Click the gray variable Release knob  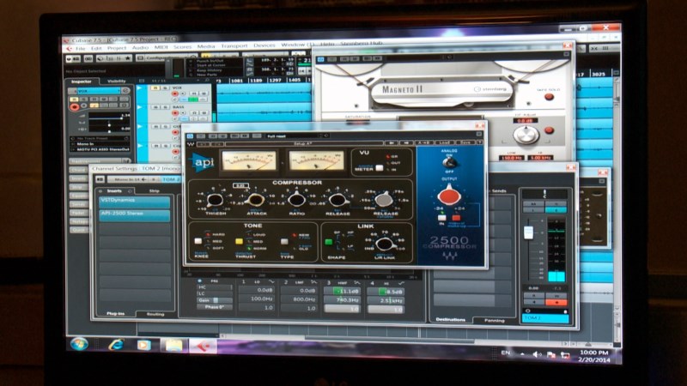click(384, 199)
